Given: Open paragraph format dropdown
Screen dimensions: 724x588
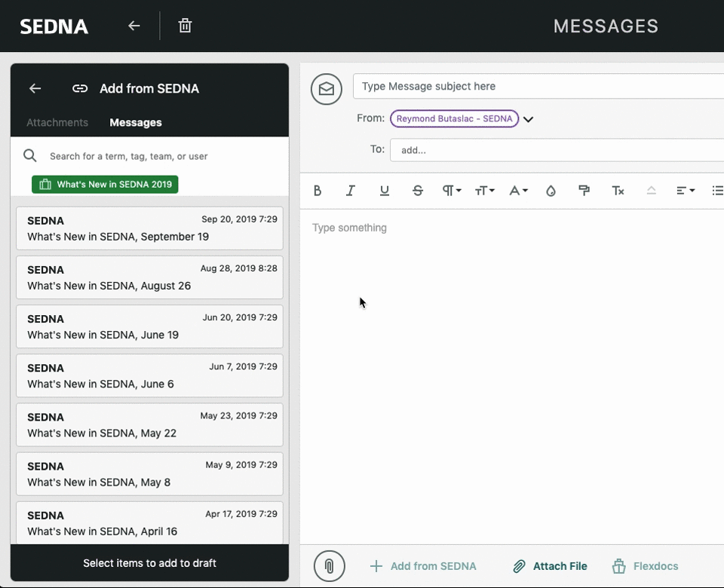Looking at the screenshot, I should pos(452,191).
